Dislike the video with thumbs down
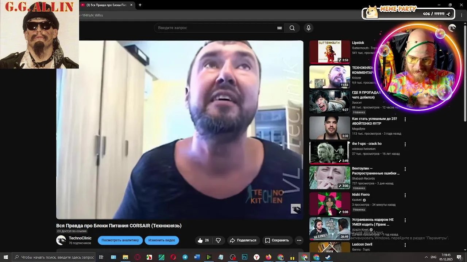Screen dimensions: 467x262 tap(218, 240)
